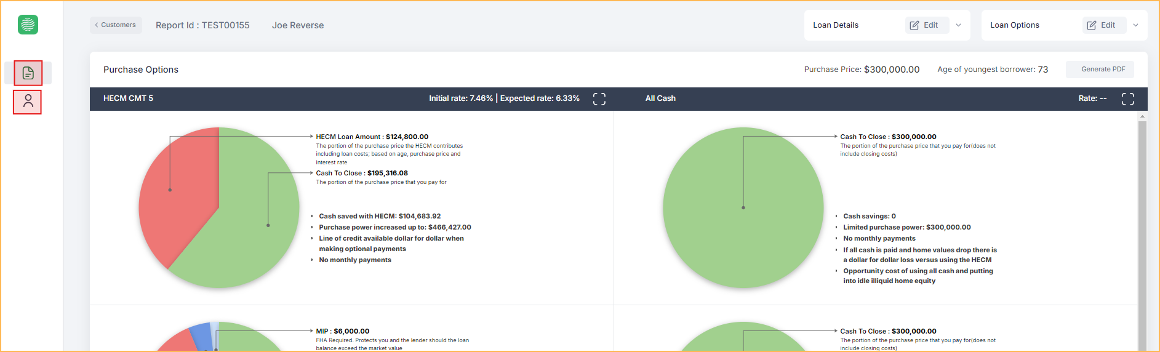This screenshot has width=1160, height=352.
Task: Click the scrollbar up arrow
Action: [x=1142, y=116]
